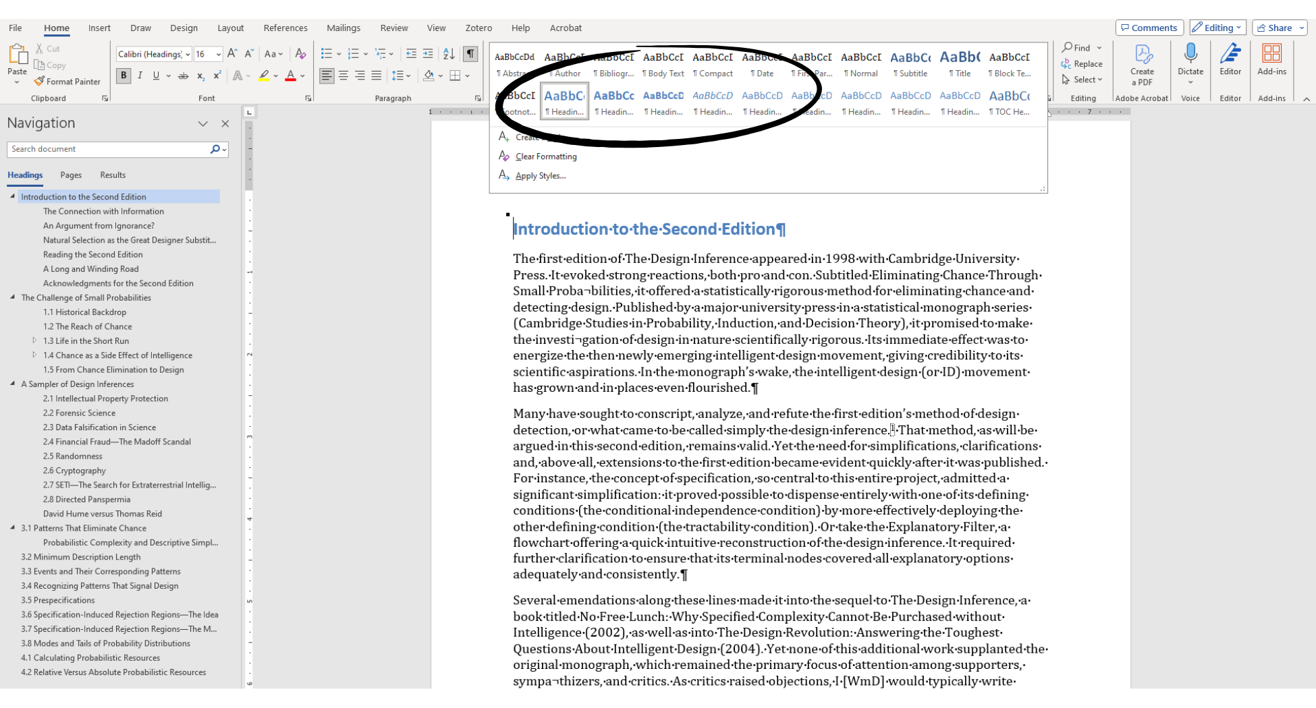
Task: Click the Increase Indent icon
Action: click(x=428, y=54)
